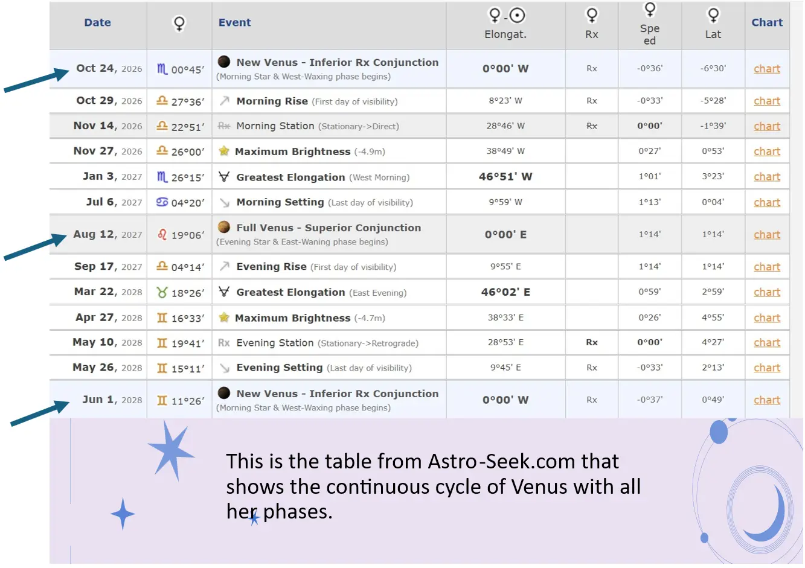805x568 pixels.
Task: Click the New Venus dark disc icon for Oct 24, 2026
Action: [x=224, y=62]
